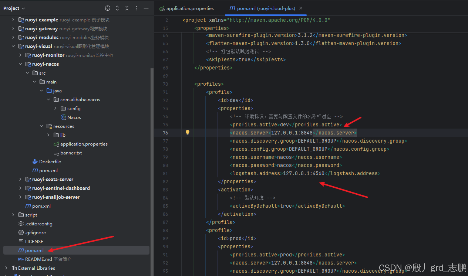The width and height of the screenshot is (468, 276).
Task: Open the Project panel options menu (three dots)
Action: point(137,8)
